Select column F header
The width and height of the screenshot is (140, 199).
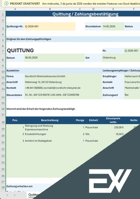(x=132, y=9)
